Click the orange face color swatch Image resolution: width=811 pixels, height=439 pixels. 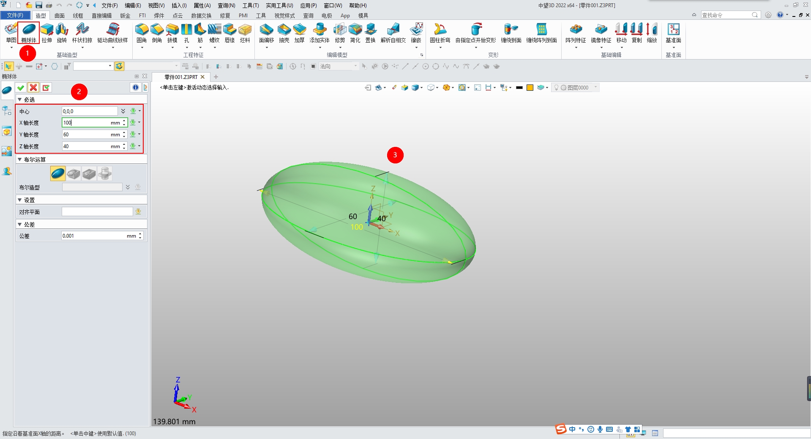[530, 87]
